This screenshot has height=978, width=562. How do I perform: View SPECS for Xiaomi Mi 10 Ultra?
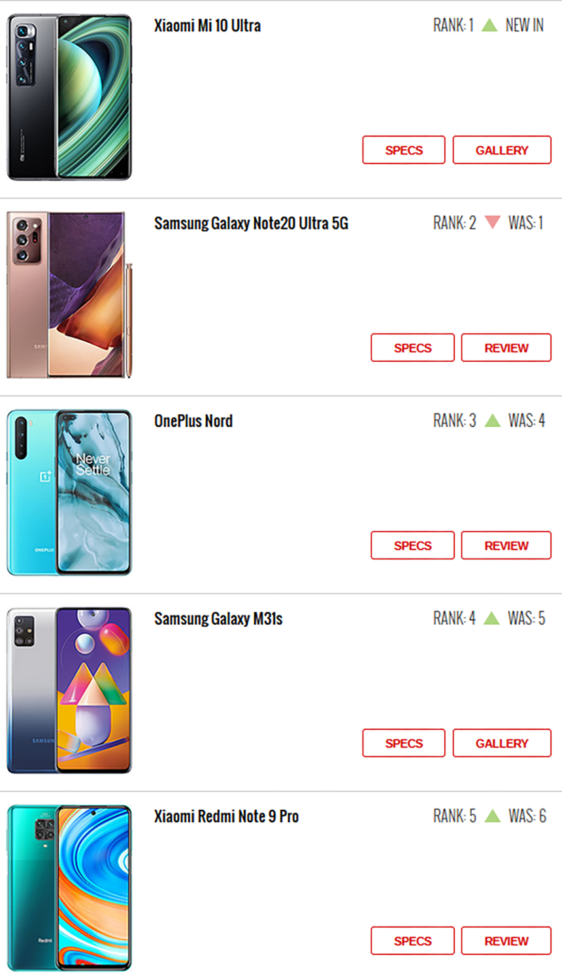pyautogui.click(x=404, y=150)
